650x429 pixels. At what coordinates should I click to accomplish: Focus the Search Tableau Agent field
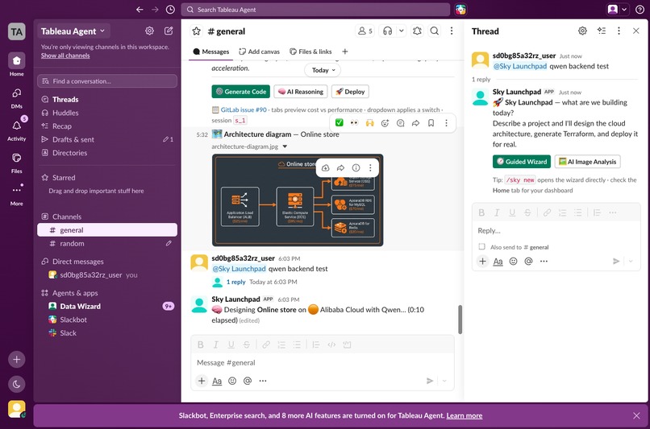click(315, 10)
